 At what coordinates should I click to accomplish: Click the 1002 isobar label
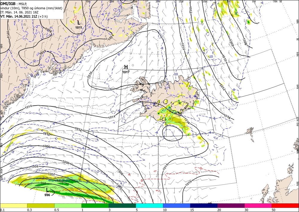point(51,174)
